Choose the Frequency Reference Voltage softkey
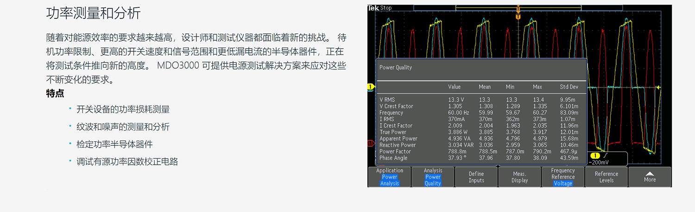695x212 pixels. 563,177
